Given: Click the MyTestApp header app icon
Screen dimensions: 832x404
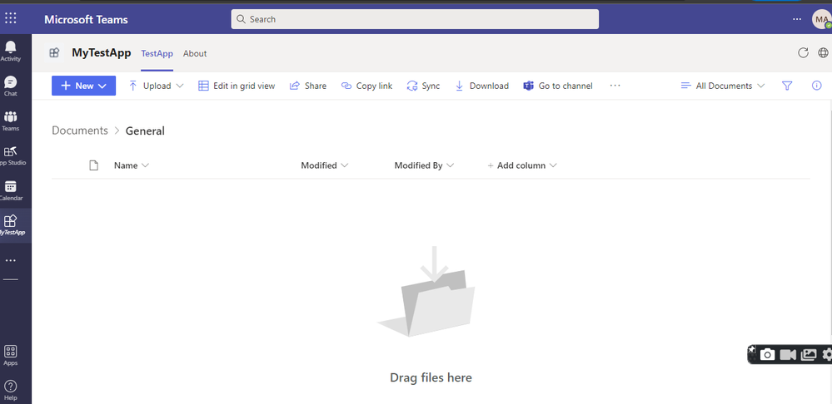Looking at the screenshot, I should click(54, 53).
